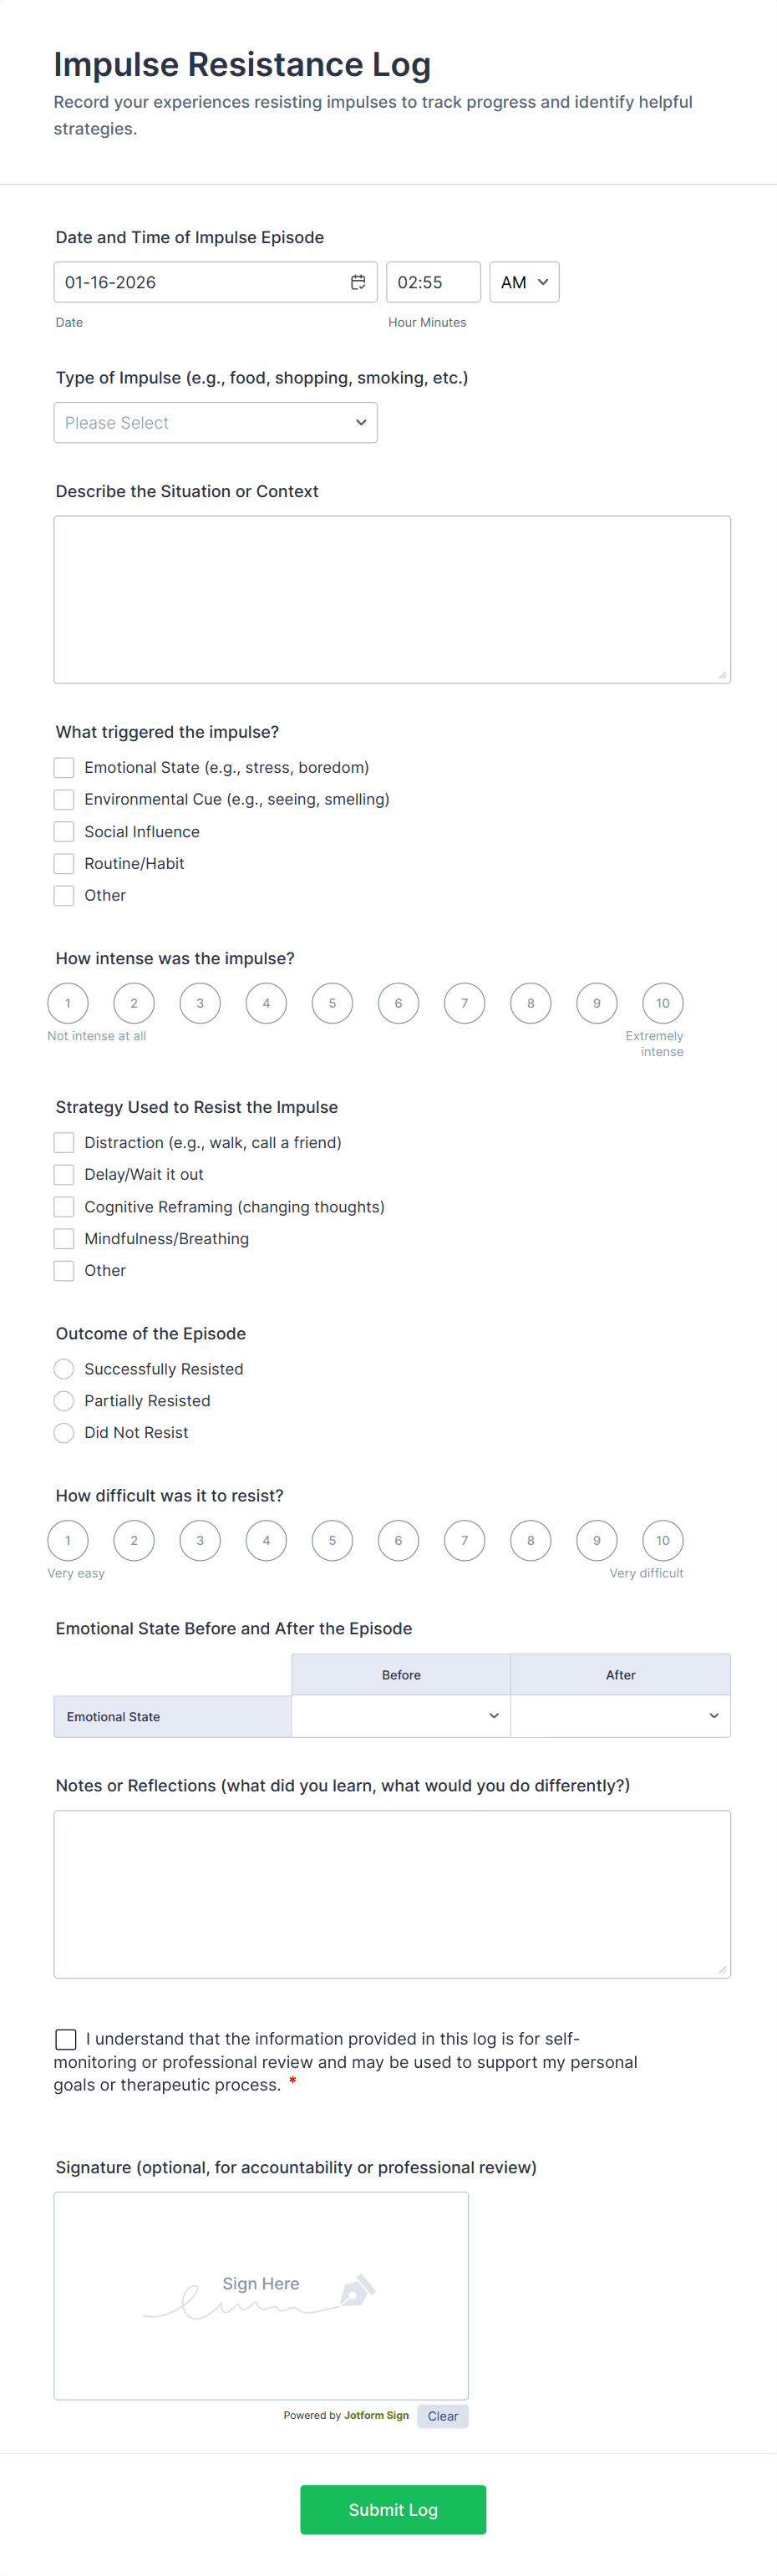Focus the Hour Minutes time field
This screenshot has height=2576, width=777.
tap(433, 282)
